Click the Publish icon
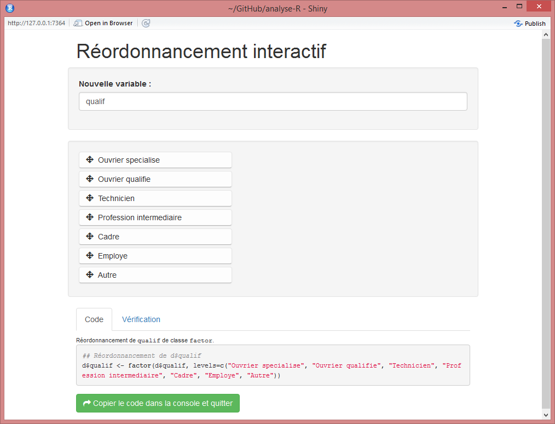This screenshot has width=555, height=424. (x=518, y=24)
